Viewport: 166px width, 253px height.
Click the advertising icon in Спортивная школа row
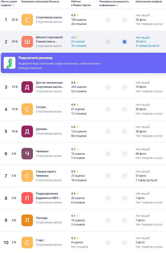click(x=108, y=20)
